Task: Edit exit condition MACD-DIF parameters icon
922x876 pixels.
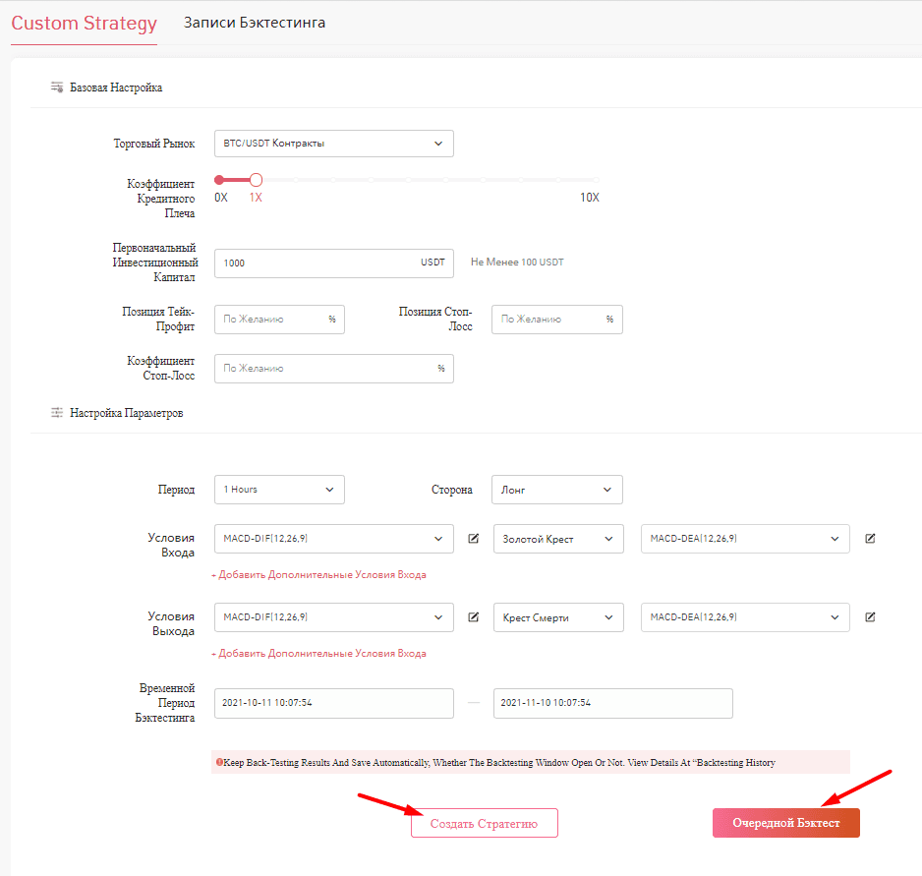Action: (x=474, y=617)
